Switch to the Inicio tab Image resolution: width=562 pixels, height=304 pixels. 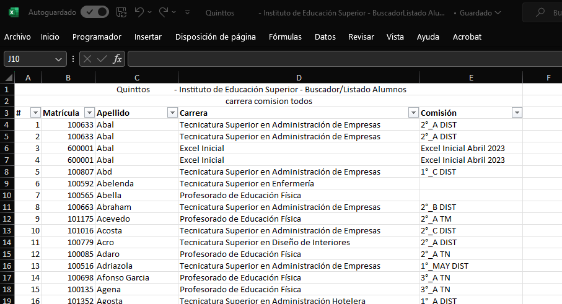pos(50,37)
